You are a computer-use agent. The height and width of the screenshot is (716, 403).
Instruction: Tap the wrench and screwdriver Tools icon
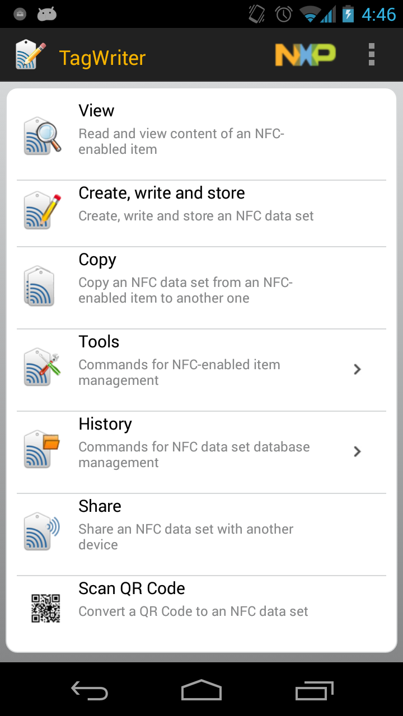43,368
